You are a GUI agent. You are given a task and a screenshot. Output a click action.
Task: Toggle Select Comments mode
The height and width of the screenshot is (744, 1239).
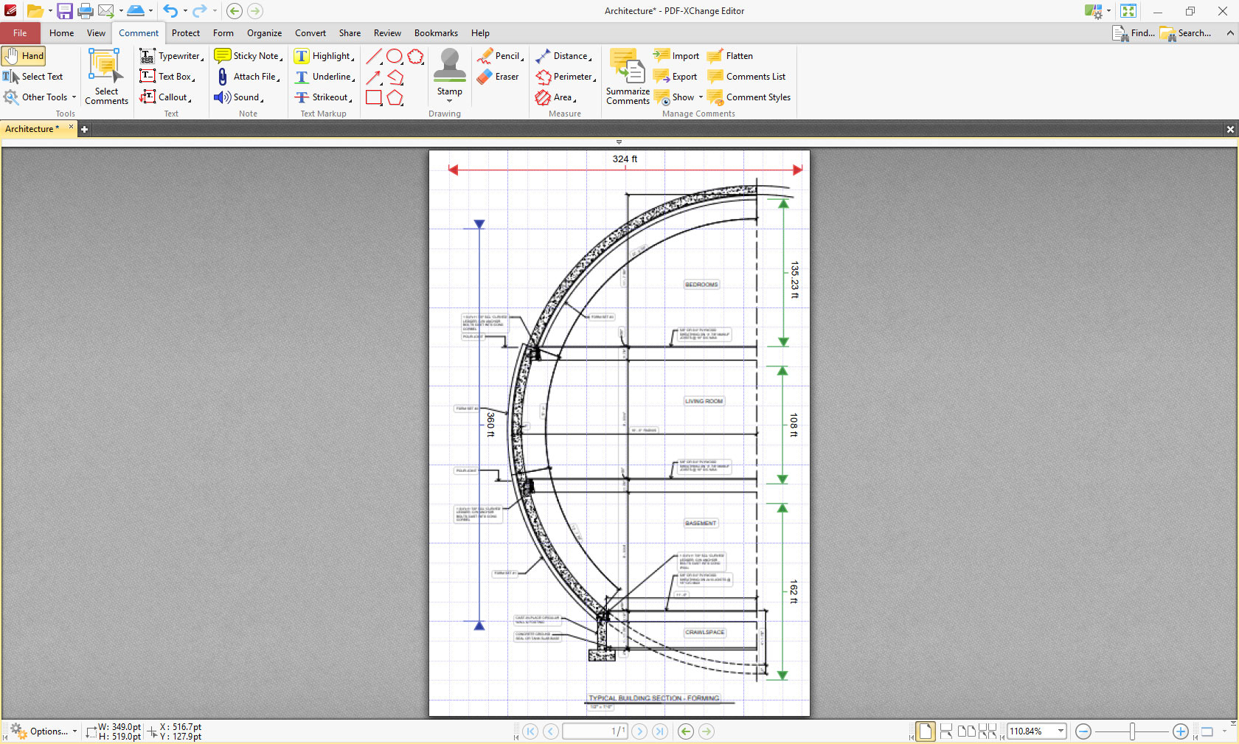[x=106, y=74]
